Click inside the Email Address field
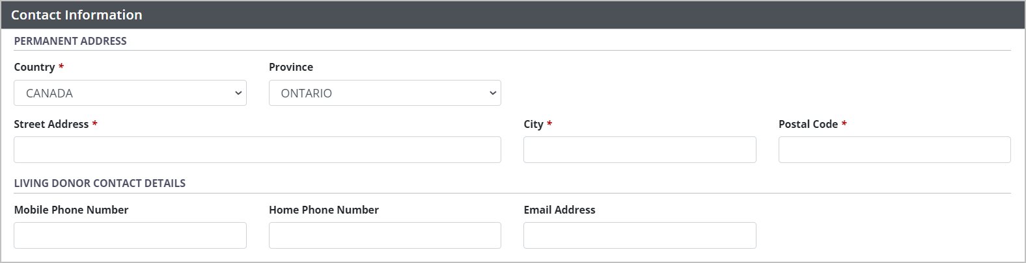1026x263 pixels. pos(639,235)
